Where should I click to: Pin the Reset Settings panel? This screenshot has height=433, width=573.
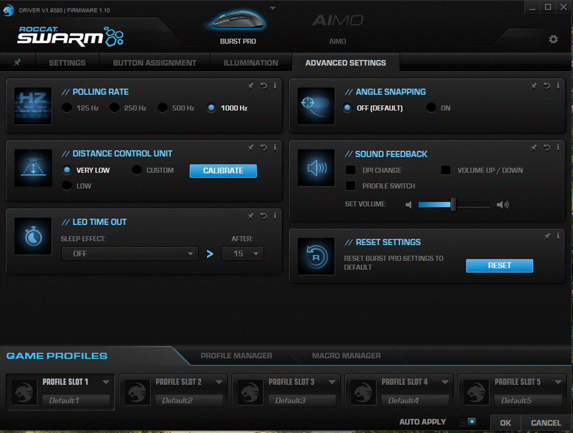[x=547, y=236]
